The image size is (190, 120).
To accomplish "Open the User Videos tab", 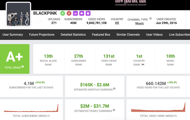I will click(x=154, y=34).
